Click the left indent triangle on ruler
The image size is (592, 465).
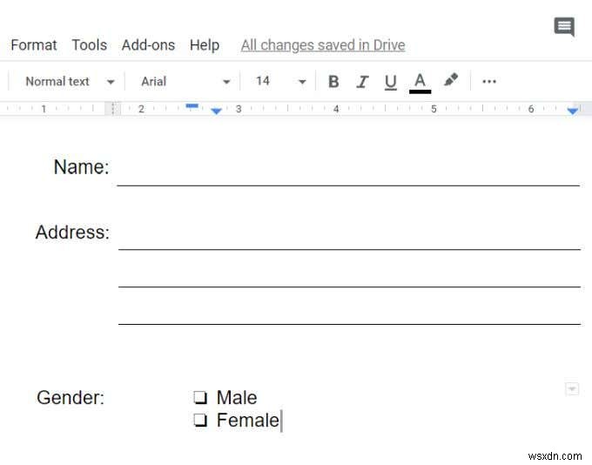[216, 111]
